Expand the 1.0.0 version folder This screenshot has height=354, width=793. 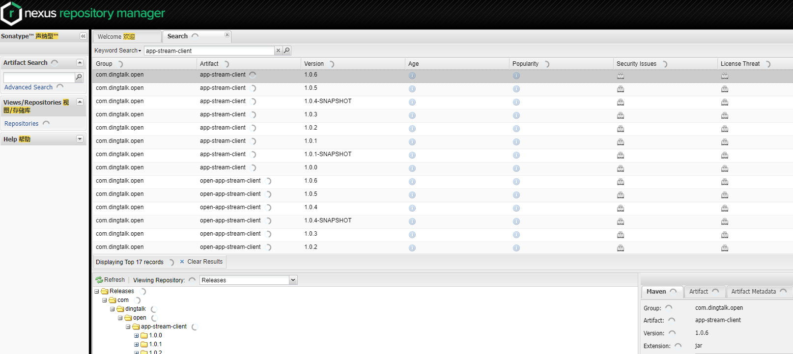tap(136, 335)
